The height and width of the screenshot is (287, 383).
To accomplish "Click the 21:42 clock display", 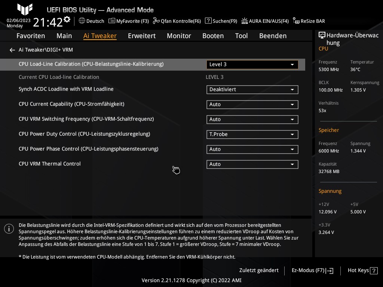I will [48, 22].
